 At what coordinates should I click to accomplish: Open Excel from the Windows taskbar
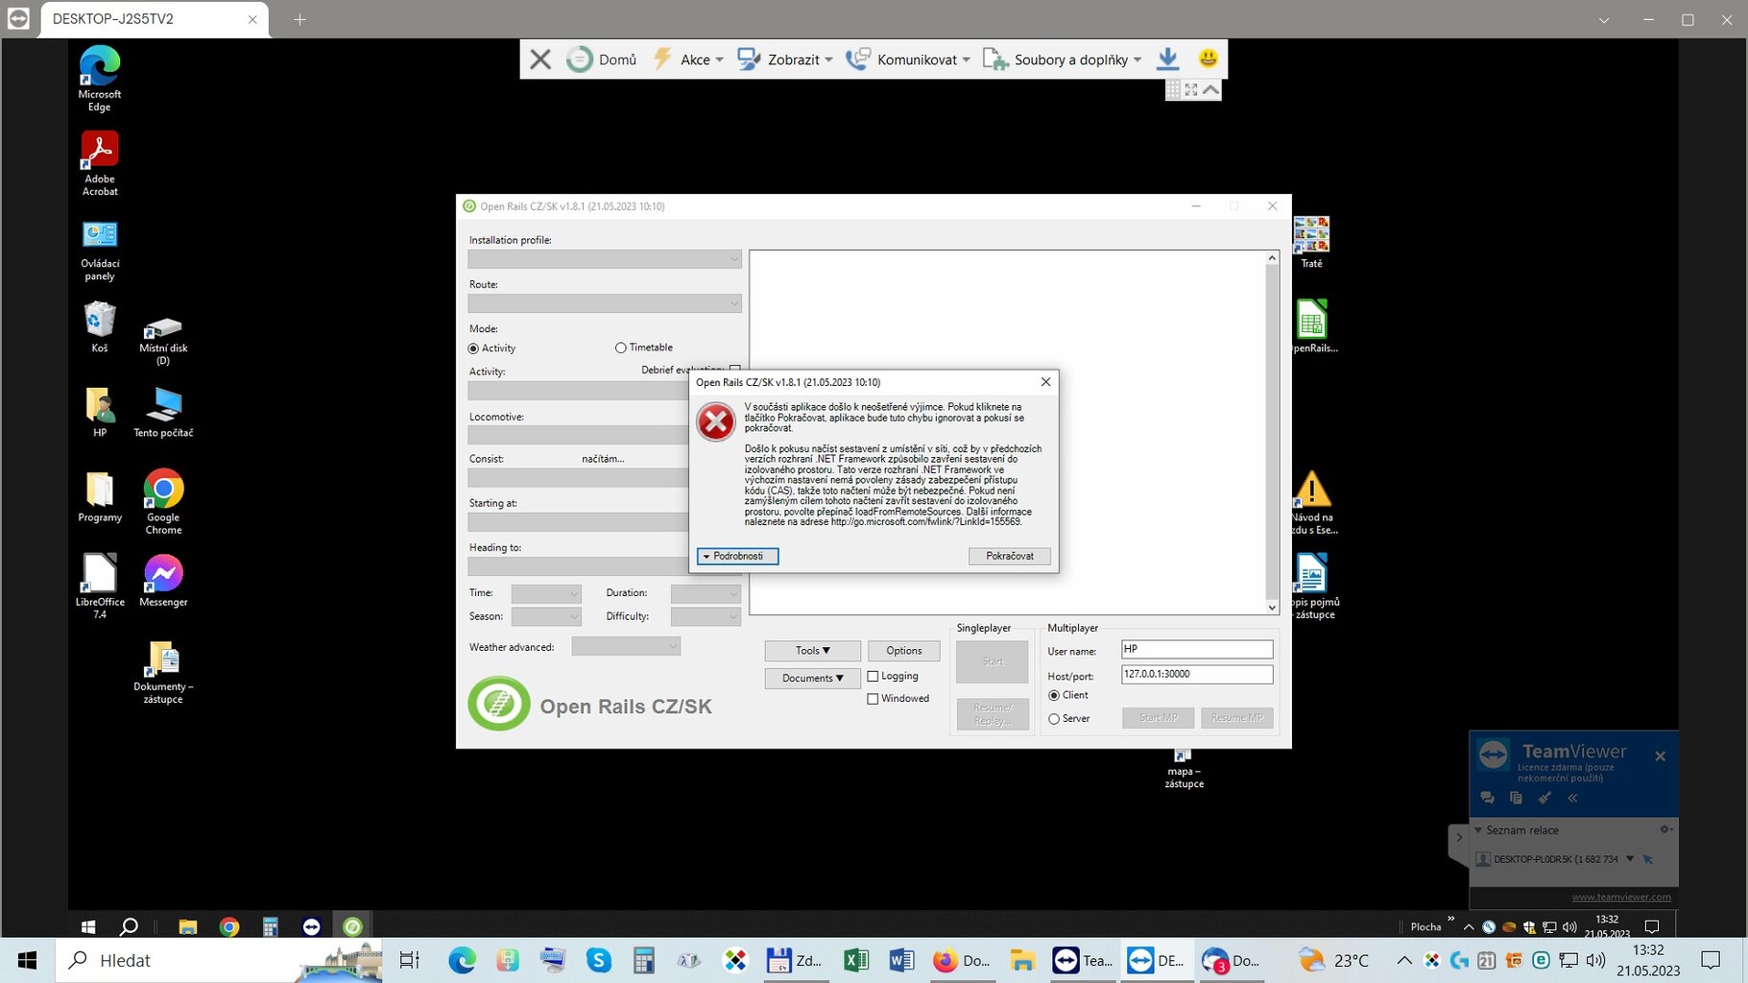tap(855, 960)
